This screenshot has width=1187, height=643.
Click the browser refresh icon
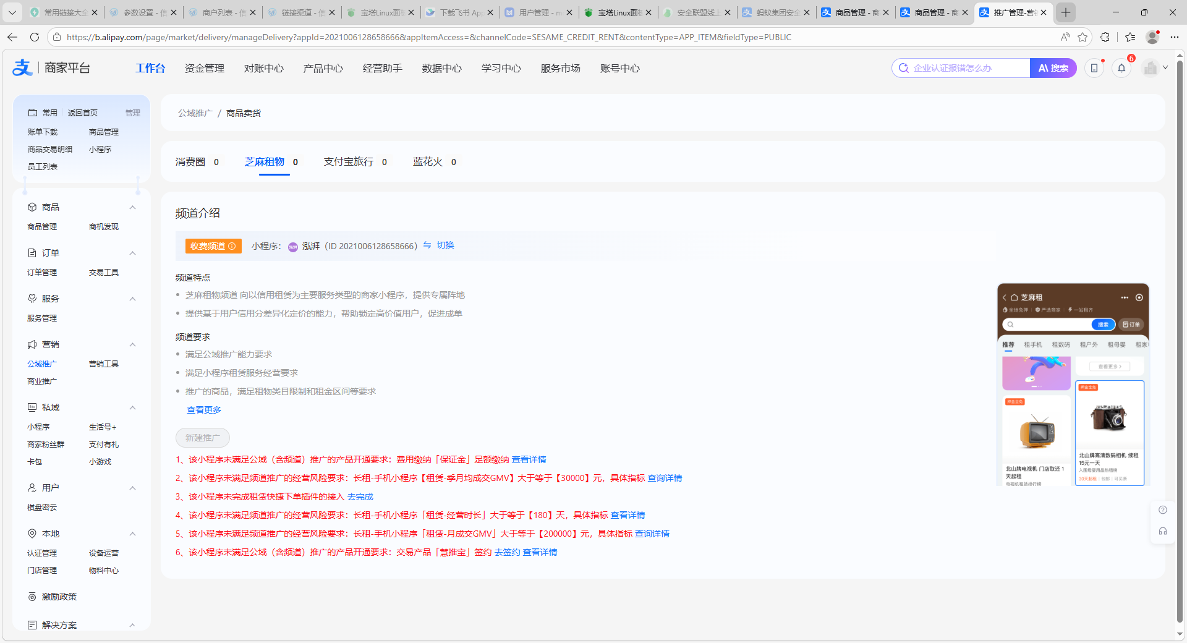point(35,37)
